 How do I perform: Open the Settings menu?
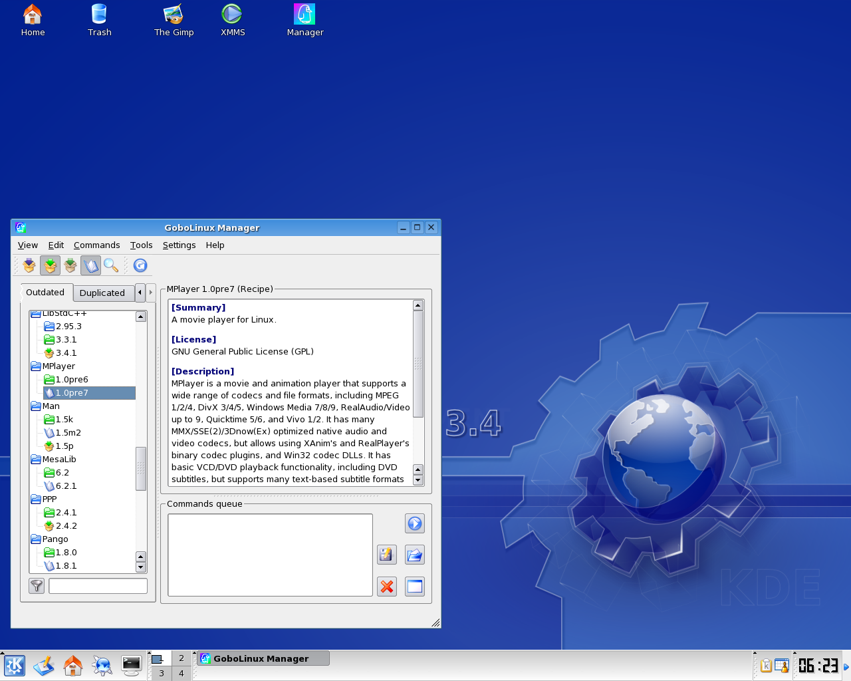click(180, 245)
